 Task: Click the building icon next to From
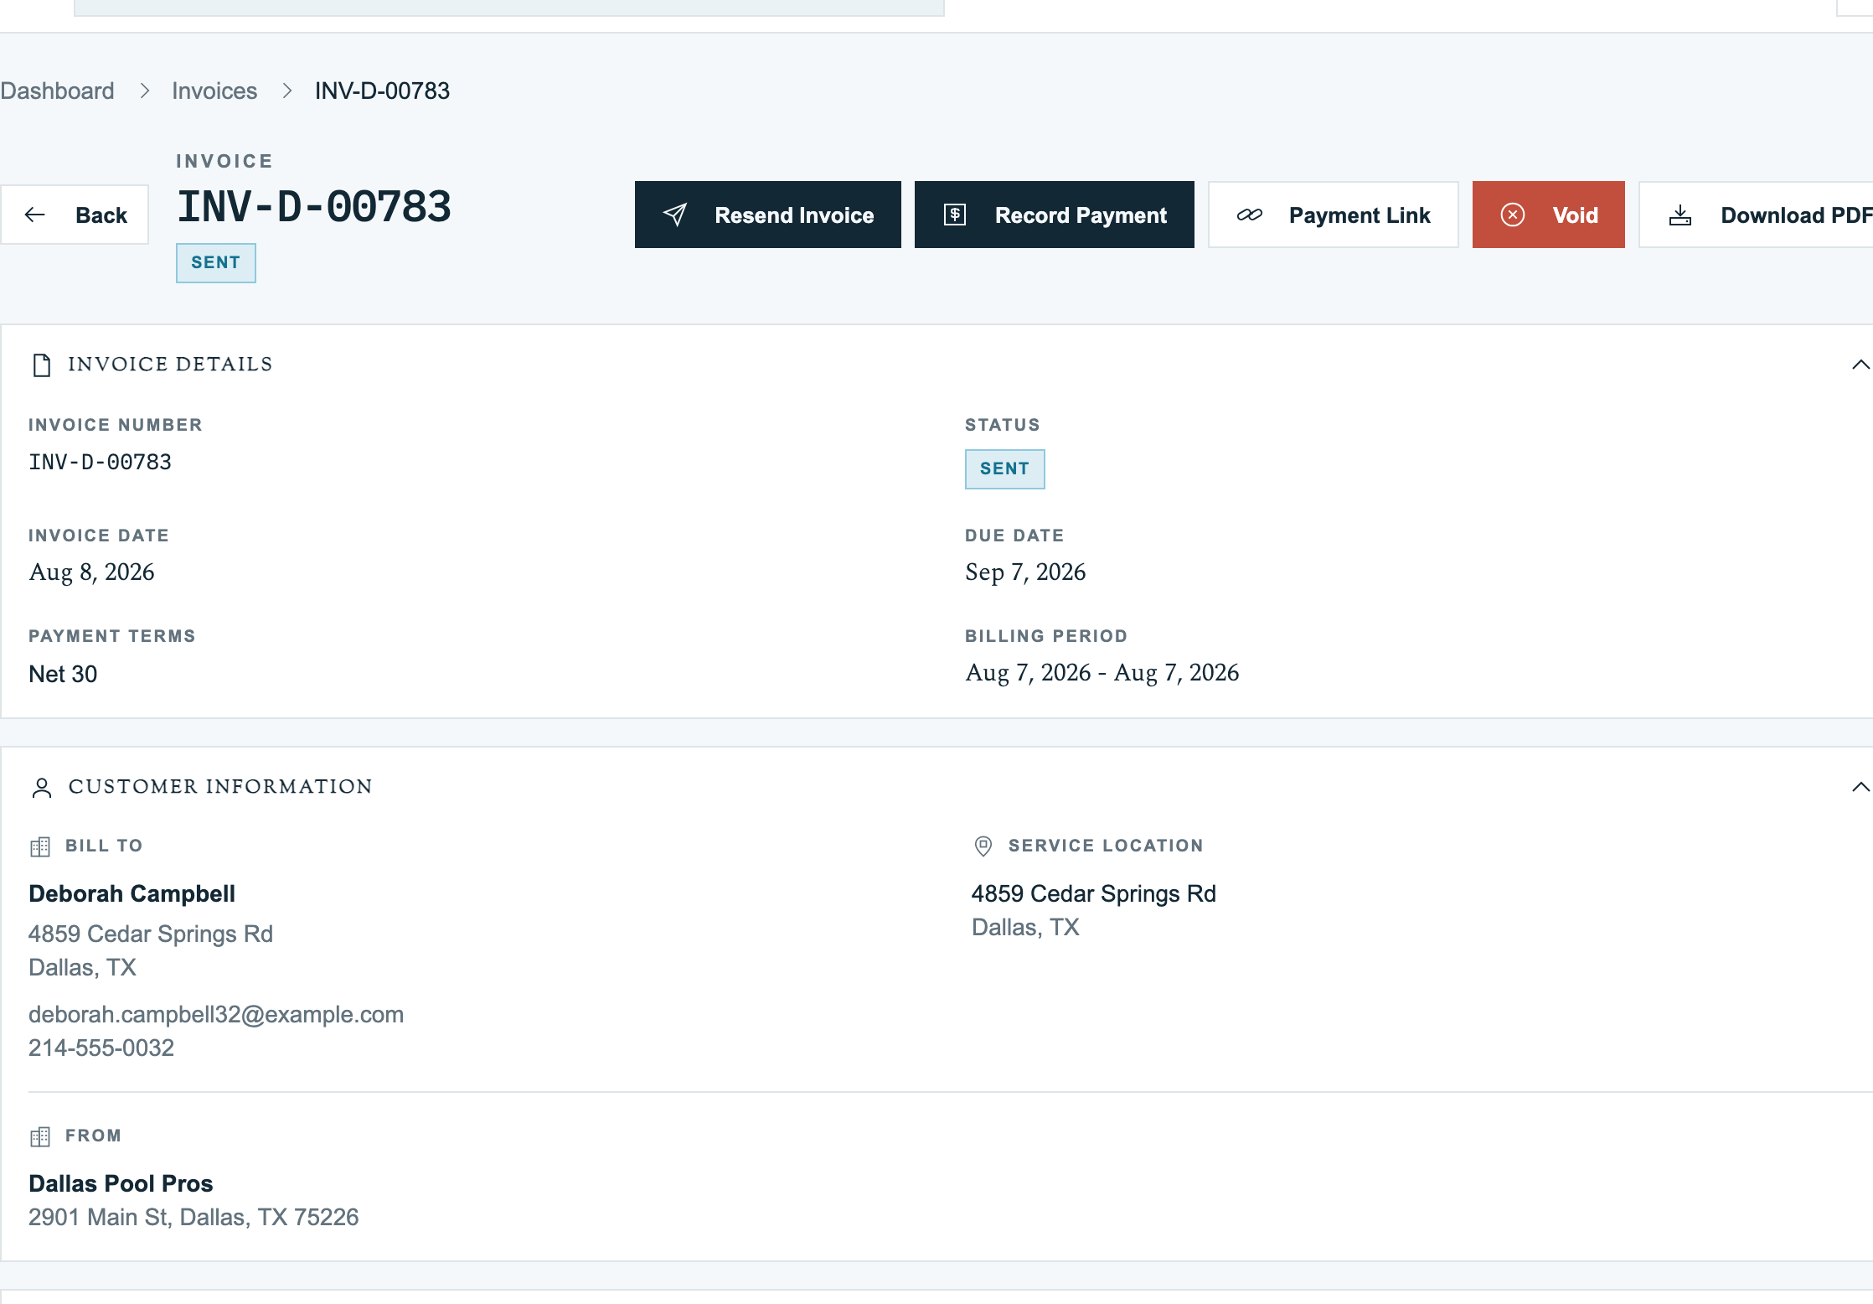coord(40,1136)
